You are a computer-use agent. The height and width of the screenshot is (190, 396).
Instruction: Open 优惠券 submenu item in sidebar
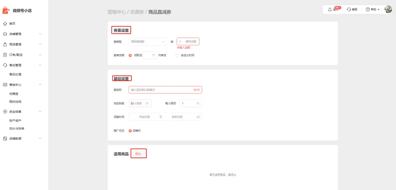point(14,94)
